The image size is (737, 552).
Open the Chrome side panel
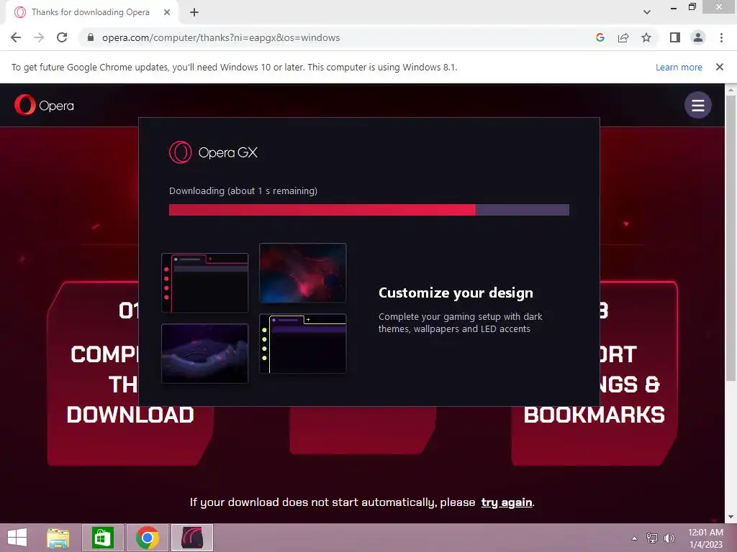[x=675, y=37]
